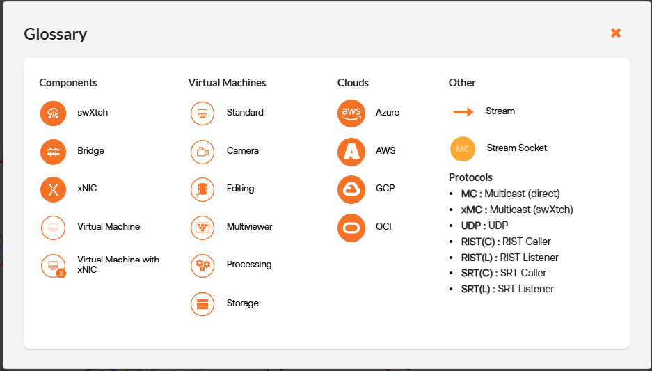
Task: Click the Editing film strip icon
Action: (202, 189)
